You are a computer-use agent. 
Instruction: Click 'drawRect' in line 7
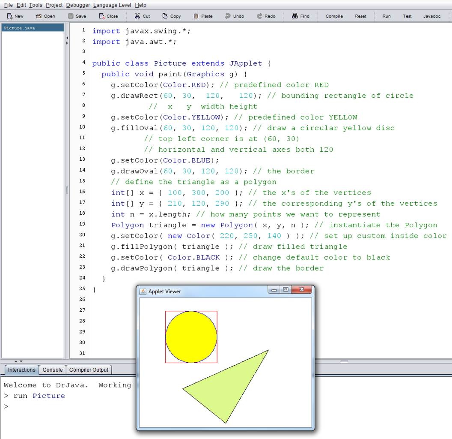tap(139, 96)
